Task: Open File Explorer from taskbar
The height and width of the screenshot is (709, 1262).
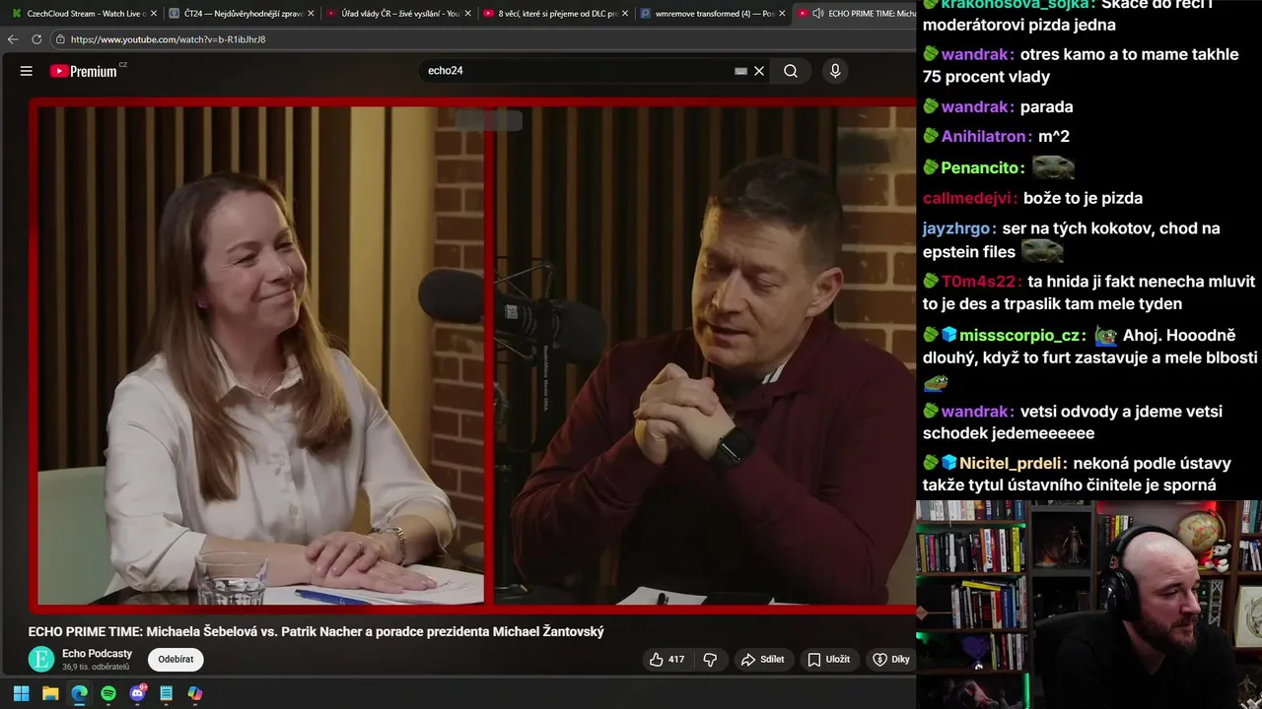Action: pyautogui.click(x=50, y=693)
